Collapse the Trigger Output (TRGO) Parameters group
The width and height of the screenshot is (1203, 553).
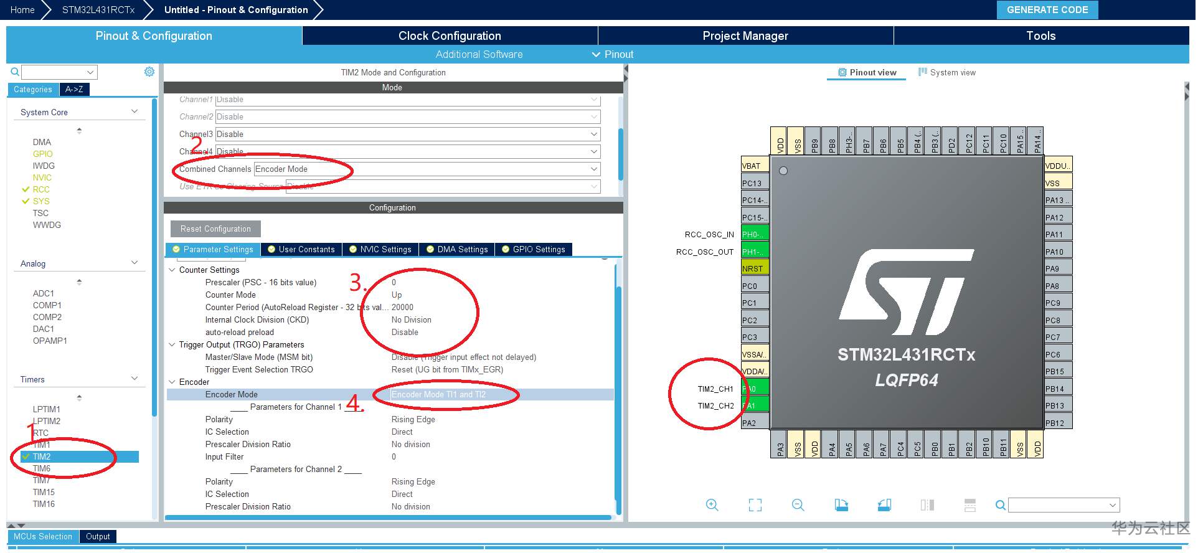pyautogui.click(x=172, y=345)
